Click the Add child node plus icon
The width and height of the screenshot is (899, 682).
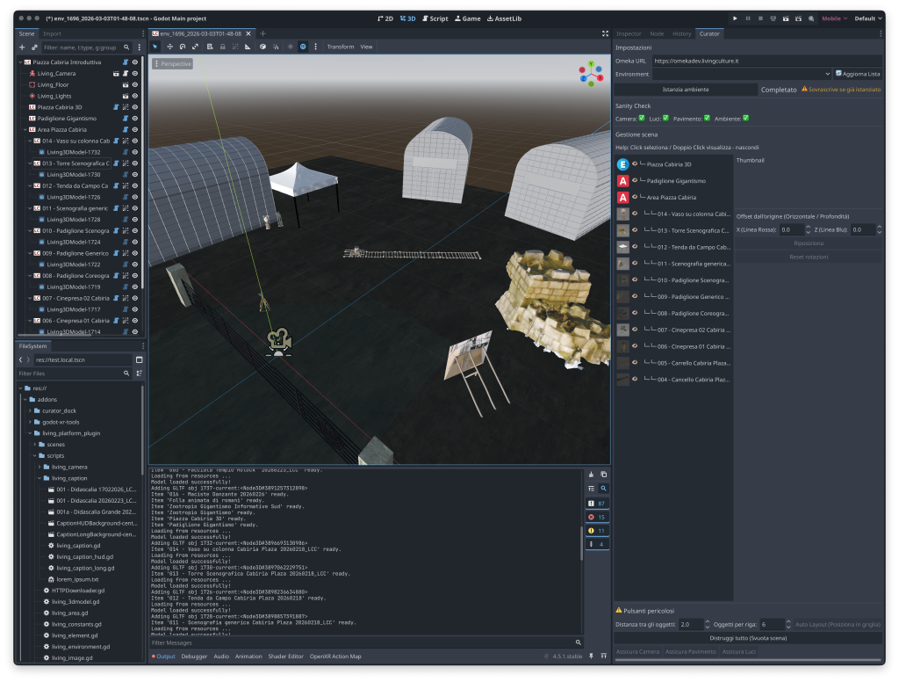tap(22, 47)
